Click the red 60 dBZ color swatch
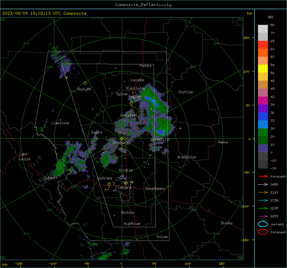This screenshot has height=268, width=287. [263, 45]
